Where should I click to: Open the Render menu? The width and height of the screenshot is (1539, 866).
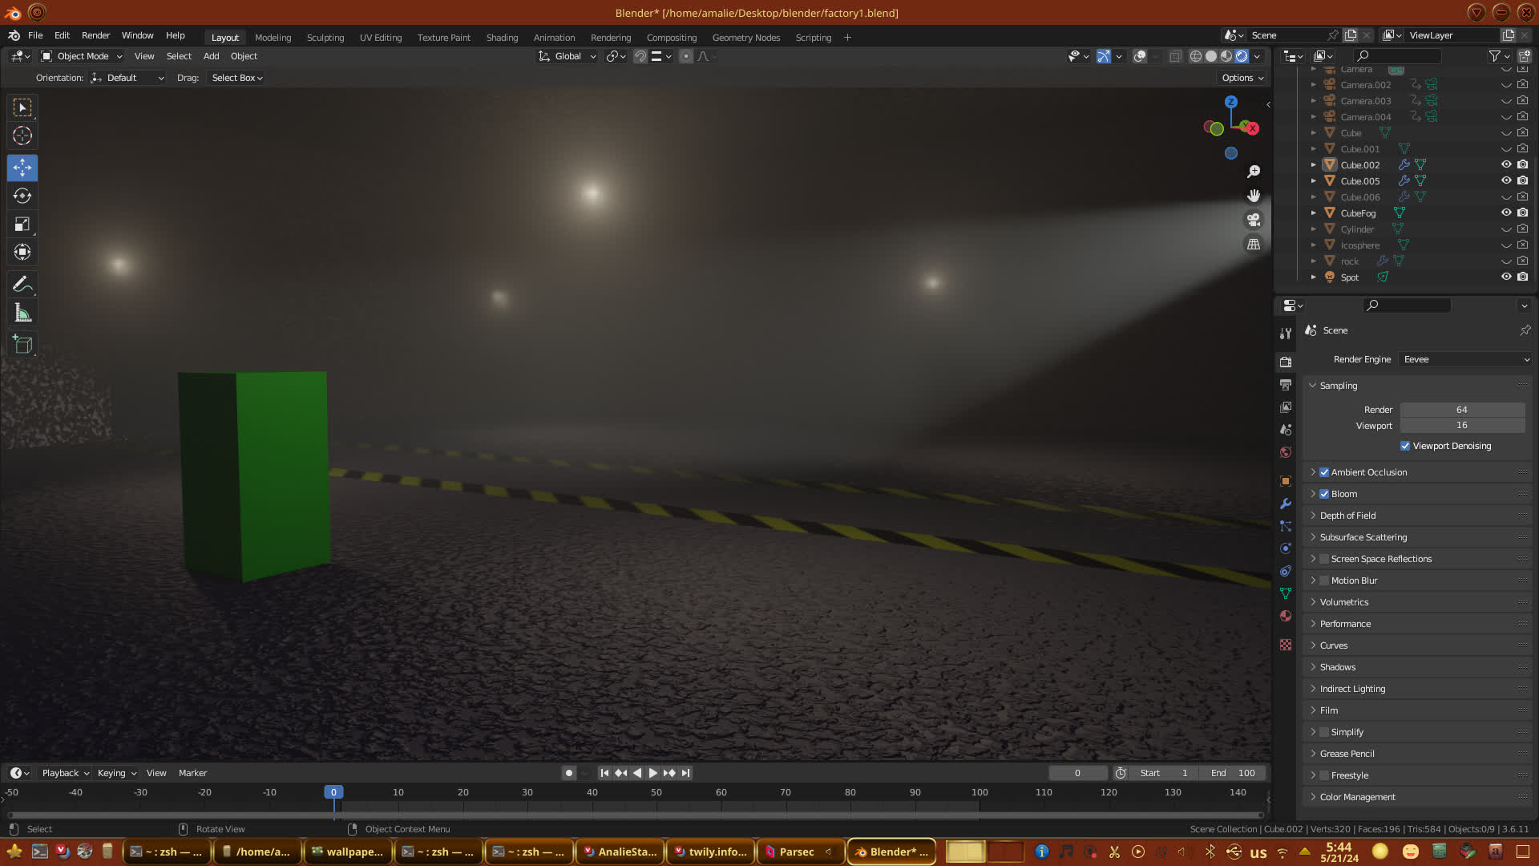coord(95,35)
